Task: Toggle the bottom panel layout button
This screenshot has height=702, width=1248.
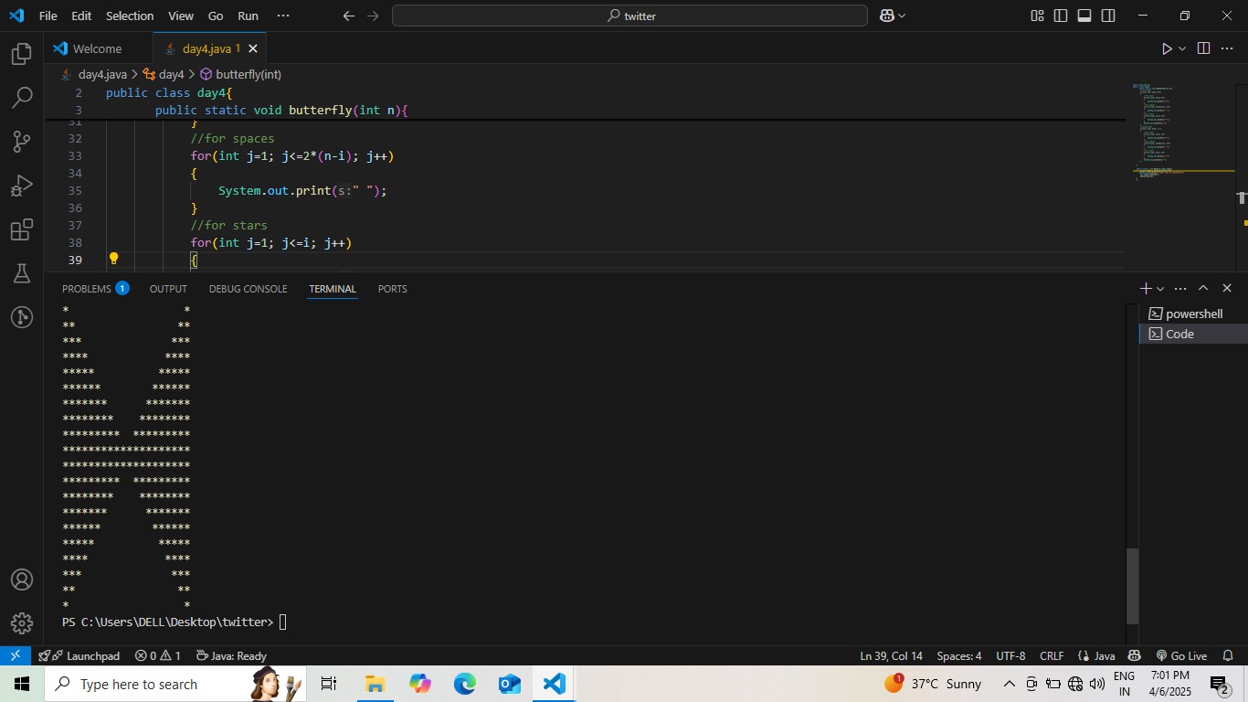Action: (1084, 16)
